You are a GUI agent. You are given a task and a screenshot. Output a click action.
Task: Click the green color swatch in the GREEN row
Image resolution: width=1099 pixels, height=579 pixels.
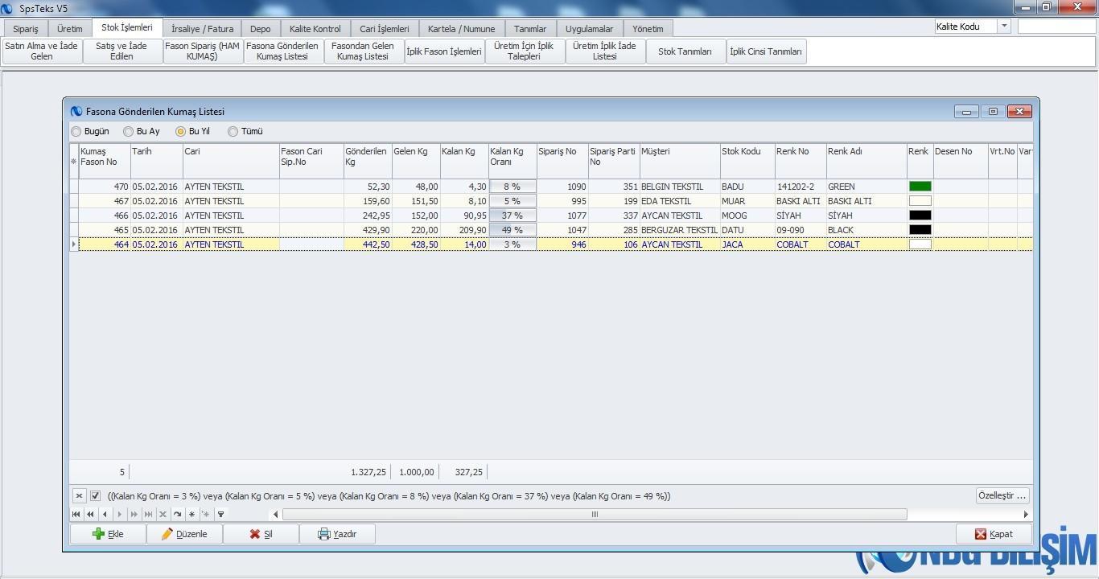(x=920, y=187)
